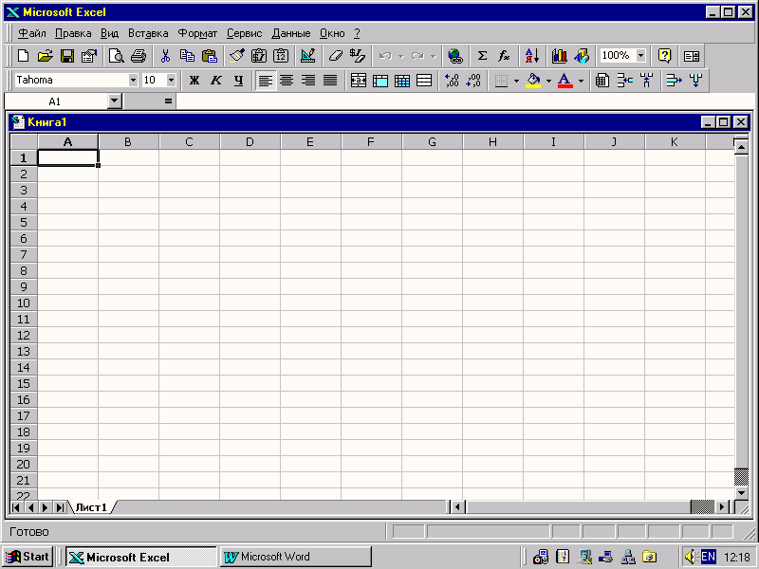
Task: Open the 100% zoom dropdown
Action: click(x=641, y=56)
